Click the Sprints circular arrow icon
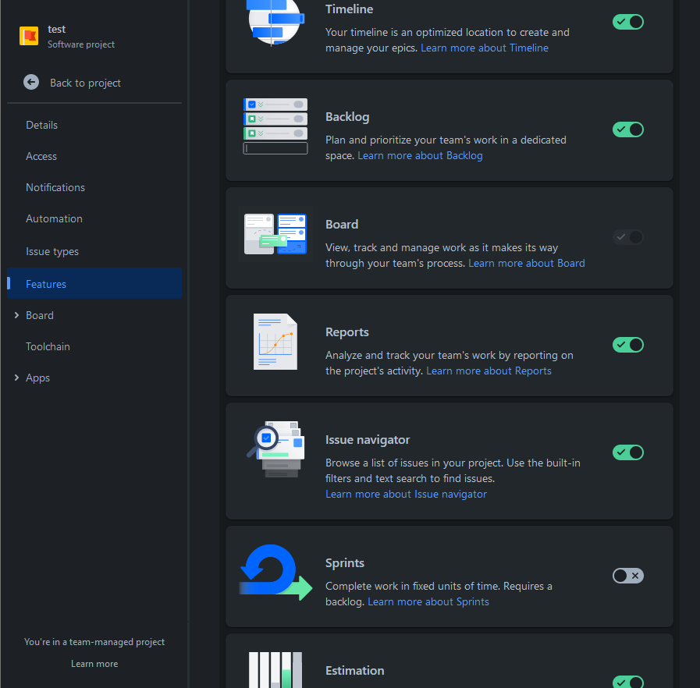The image size is (700, 688). pyautogui.click(x=275, y=573)
